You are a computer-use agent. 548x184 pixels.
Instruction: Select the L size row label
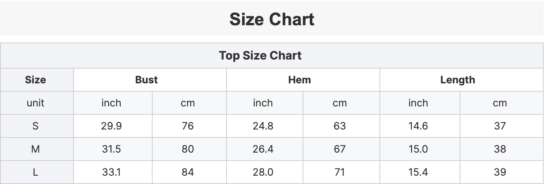click(36, 172)
